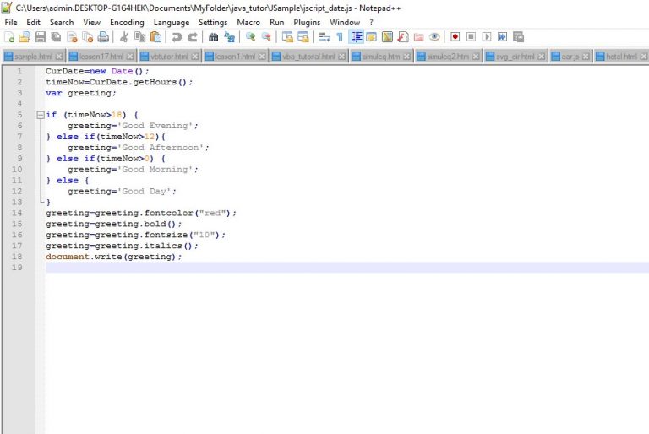The height and width of the screenshot is (434, 649).
Task: Click the New file toolbar icon
Action: point(9,37)
